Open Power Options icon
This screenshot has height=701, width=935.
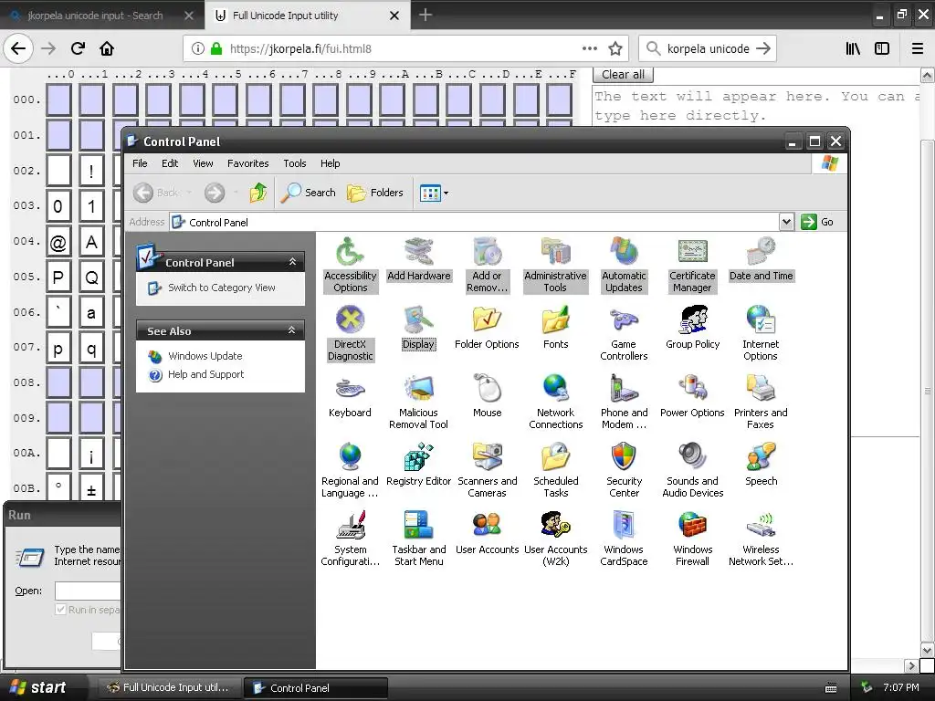(x=692, y=396)
